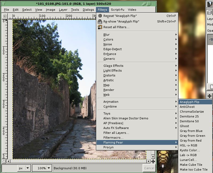Viewport: 213px width, 173px height.
Task: Click the horizontal scrollbar right arrow
Action: (x=149, y=161)
